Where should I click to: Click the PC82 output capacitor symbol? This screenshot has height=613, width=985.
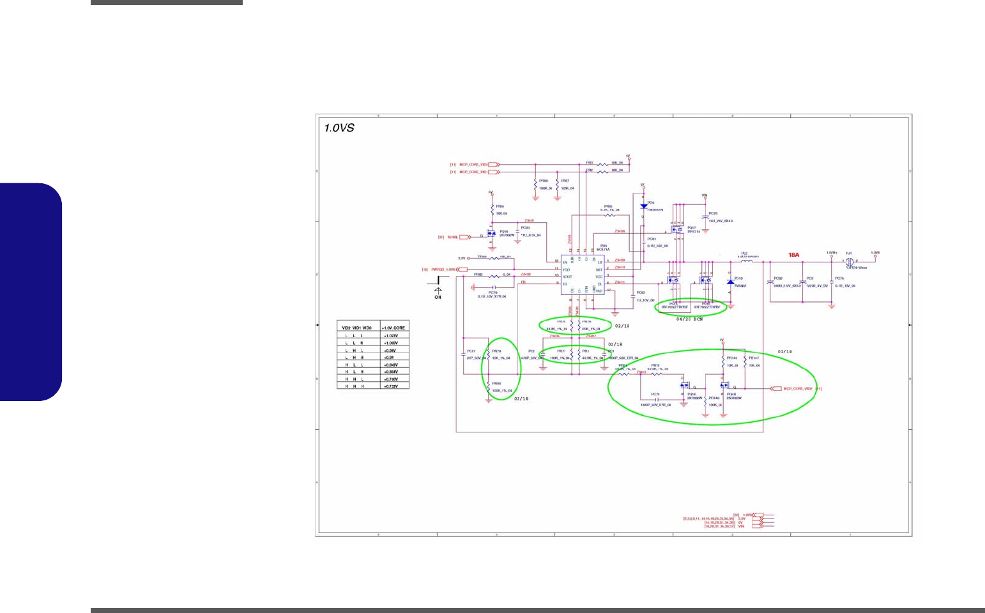pyautogui.click(x=770, y=282)
